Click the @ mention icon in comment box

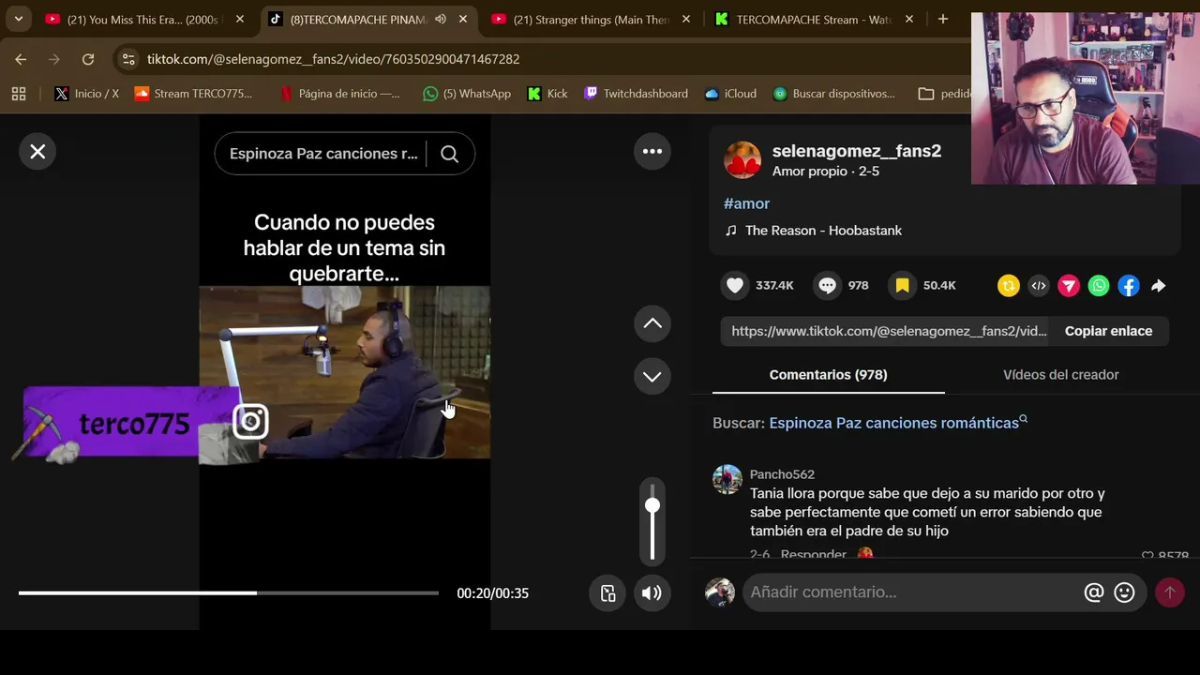pos(1093,592)
